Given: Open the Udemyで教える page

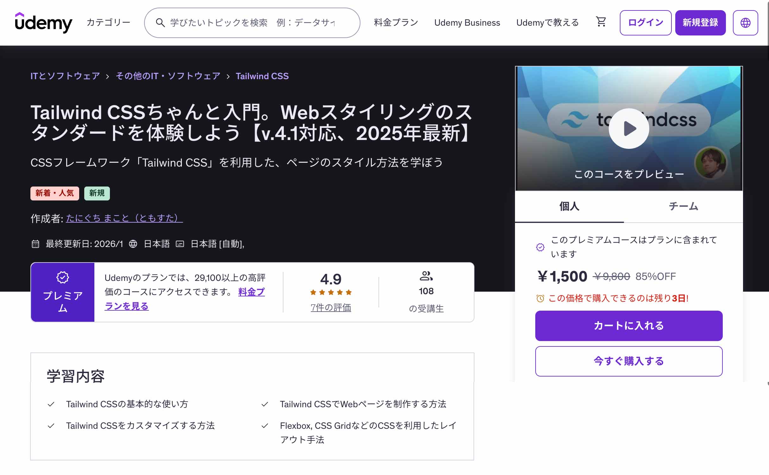Looking at the screenshot, I should [x=547, y=22].
